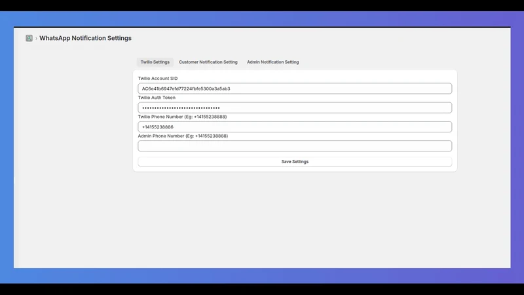The width and height of the screenshot is (524, 295).
Task: Click the Twilio Account SID label
Action: tap(158, 78)
